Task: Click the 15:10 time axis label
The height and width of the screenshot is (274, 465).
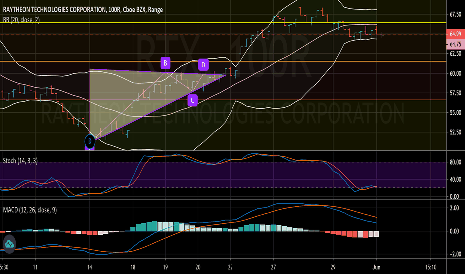Action: point(430,267)
